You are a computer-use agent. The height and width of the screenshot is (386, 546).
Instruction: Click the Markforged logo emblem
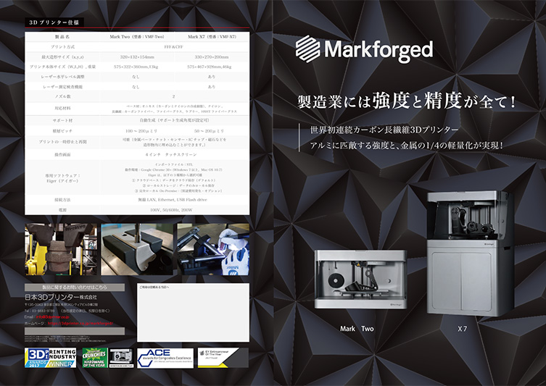click(307, 49)
